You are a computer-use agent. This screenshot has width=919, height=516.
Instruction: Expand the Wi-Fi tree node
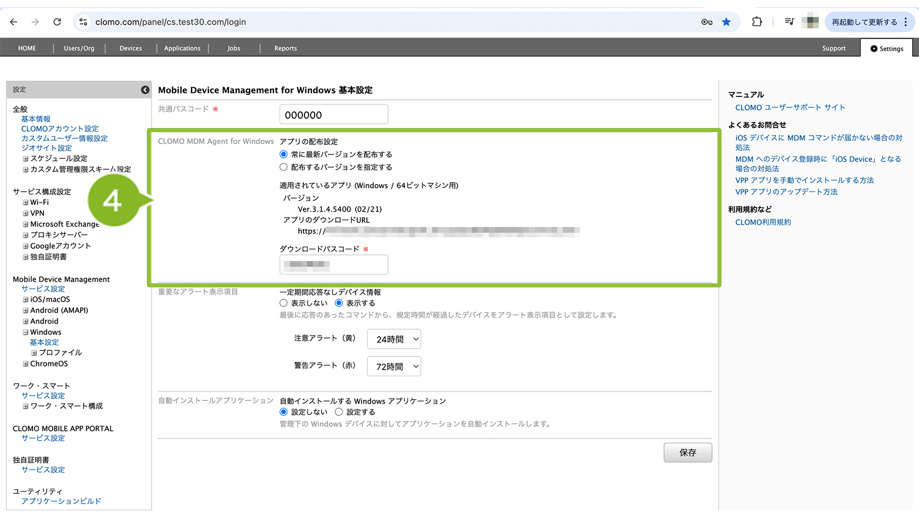point(25,203)
